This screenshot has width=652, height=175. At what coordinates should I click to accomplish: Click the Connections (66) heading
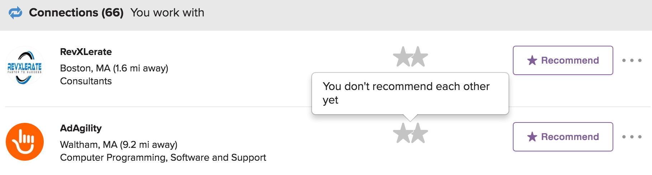click(76, 12)
